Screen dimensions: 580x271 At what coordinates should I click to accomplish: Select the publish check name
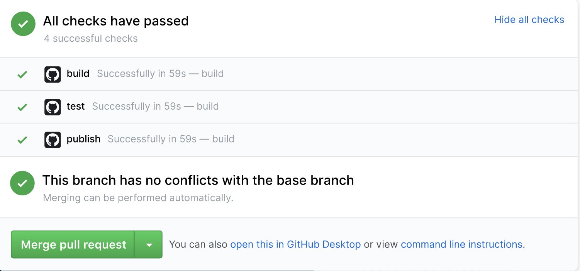coord(83,139)
